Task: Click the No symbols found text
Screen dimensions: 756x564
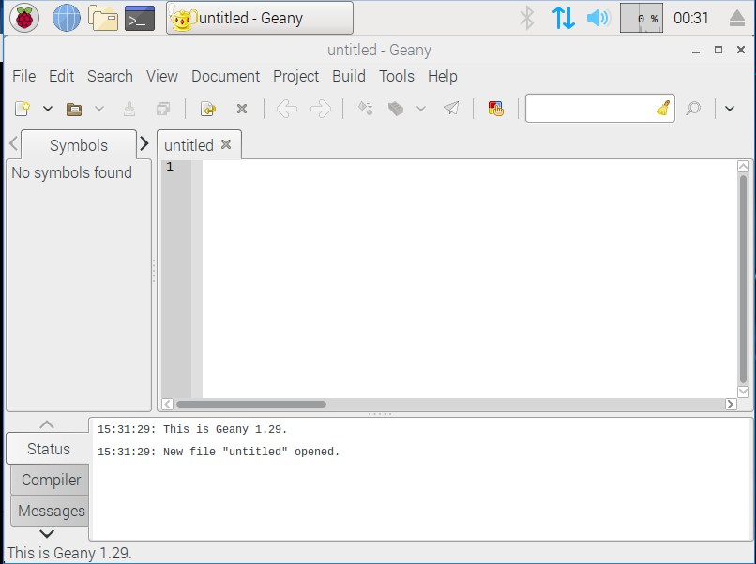Action: (x=71, y=172)
